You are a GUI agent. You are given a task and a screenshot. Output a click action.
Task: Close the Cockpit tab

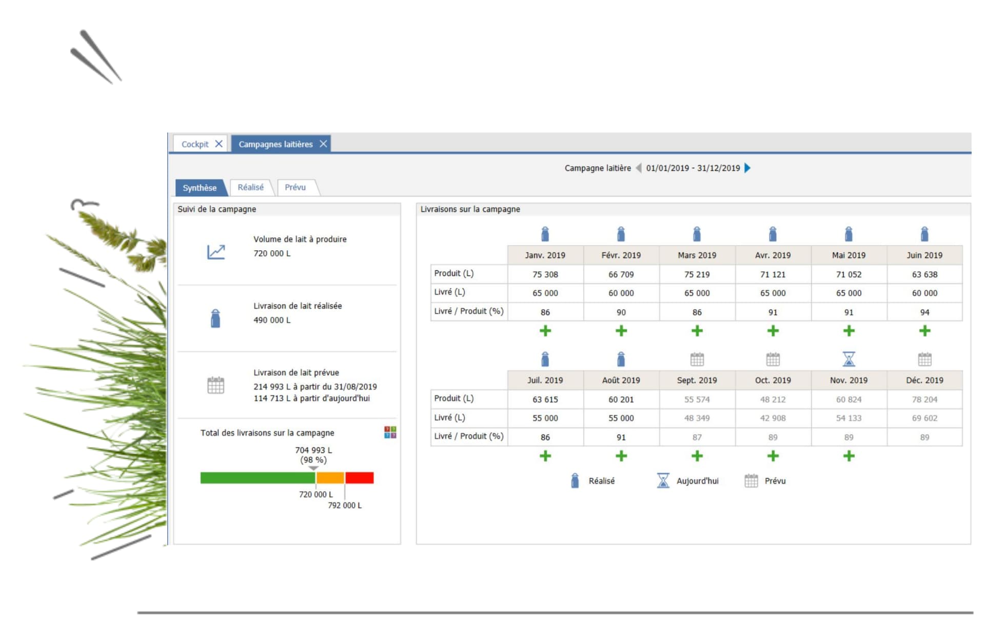tap(219, 144)
